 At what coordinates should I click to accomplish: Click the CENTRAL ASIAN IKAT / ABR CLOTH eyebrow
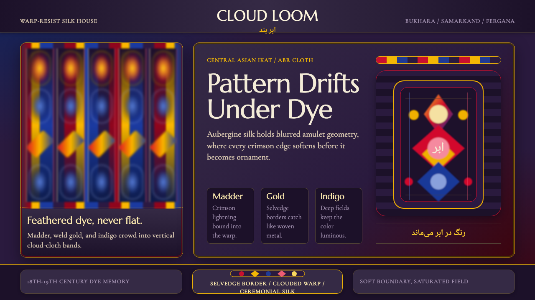click(x=260, y=60)
